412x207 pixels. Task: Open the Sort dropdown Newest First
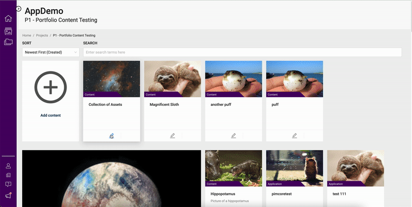pyautogui.click(x=50, y=52)
